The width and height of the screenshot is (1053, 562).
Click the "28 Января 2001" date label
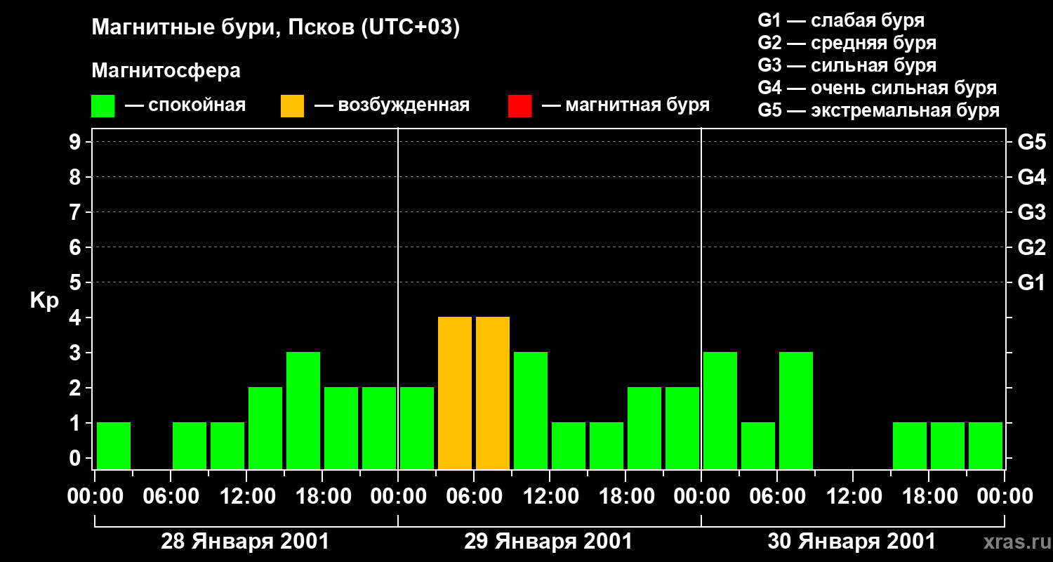245,542
